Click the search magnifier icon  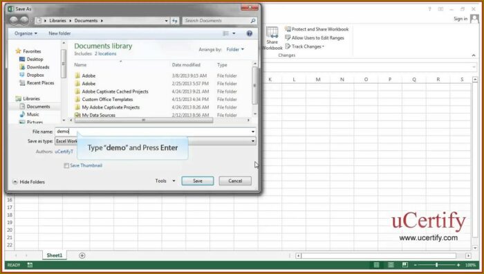pos(253,21)
